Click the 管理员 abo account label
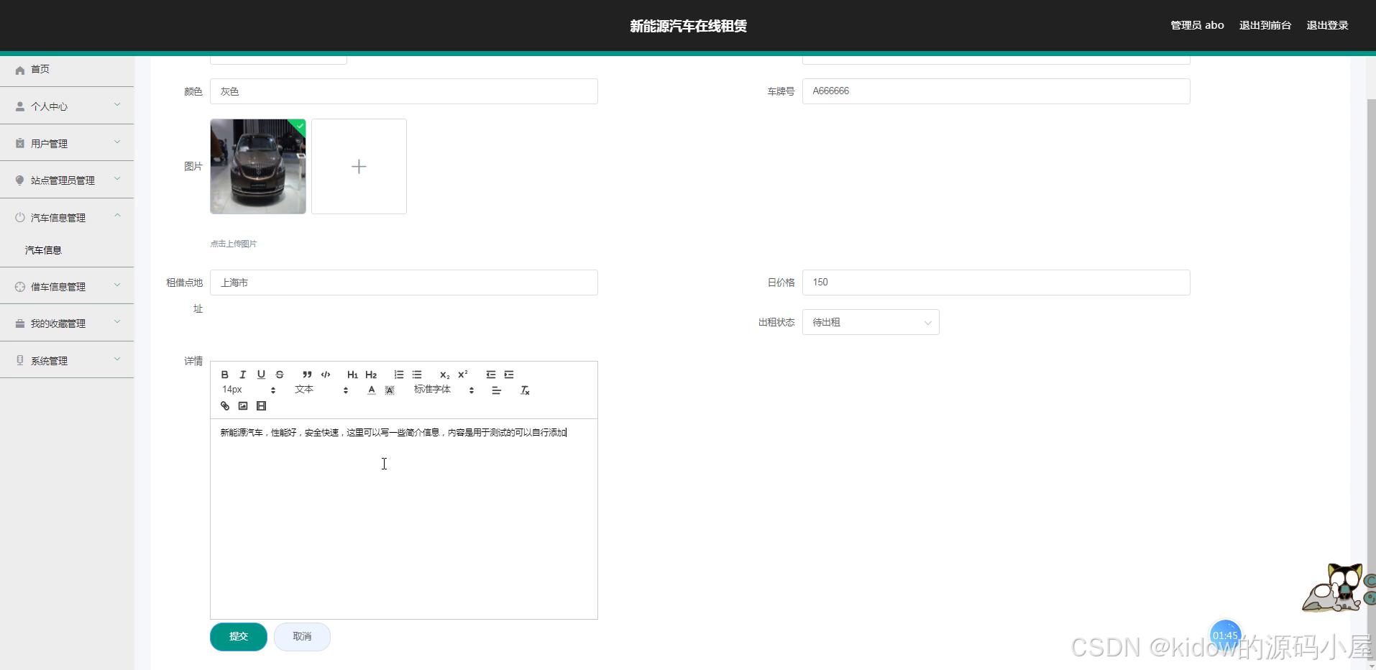The width and height of the screenshot is (1376, 670). [x=1197, y=25]
